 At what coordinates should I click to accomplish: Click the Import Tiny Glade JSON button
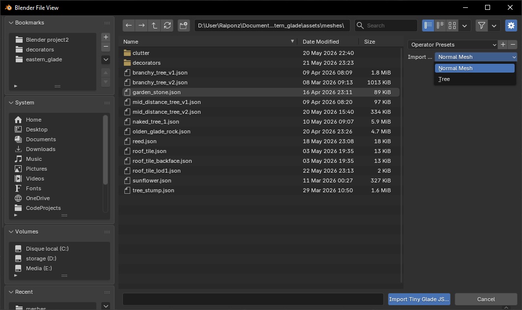[419, 299]
